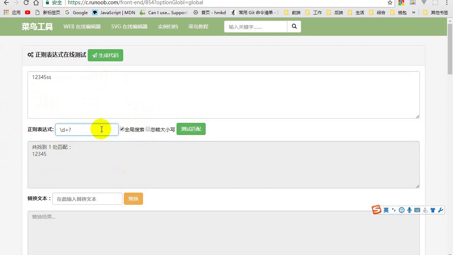Click the 替换结果 output area
This screenshot has height=255, width=453.
(224, 233)
